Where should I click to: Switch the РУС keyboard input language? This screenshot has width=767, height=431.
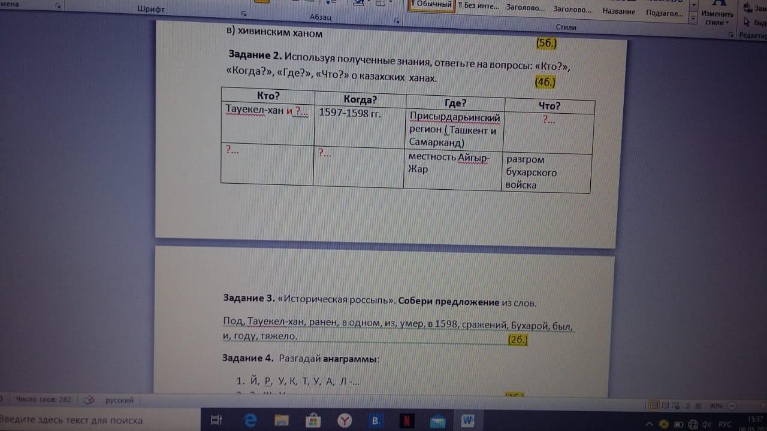725,424
